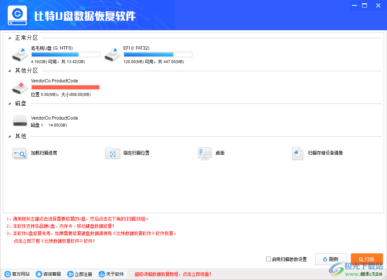Click the VendorCo ProductCode label under 磁盘
The height and width of the screenshot is (280, 387).
coord(54,118)
